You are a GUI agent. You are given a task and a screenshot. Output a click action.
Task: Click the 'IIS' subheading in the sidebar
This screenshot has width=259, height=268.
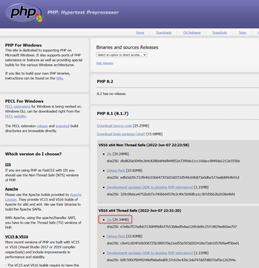[x=8, y=165]
